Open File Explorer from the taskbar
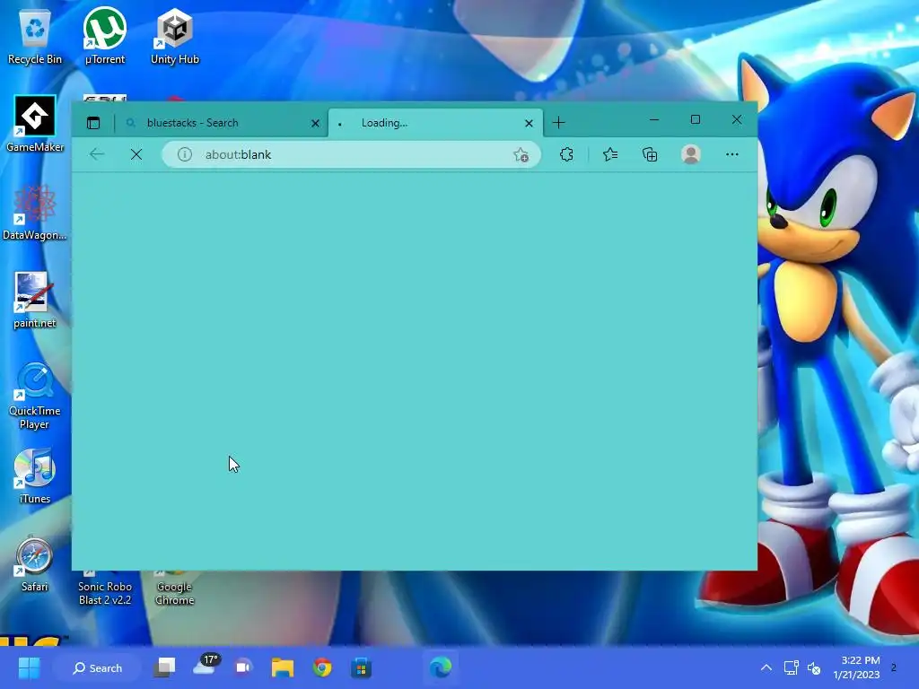The width and height of the screenshot is (919, 689). (x=283, y=667)
